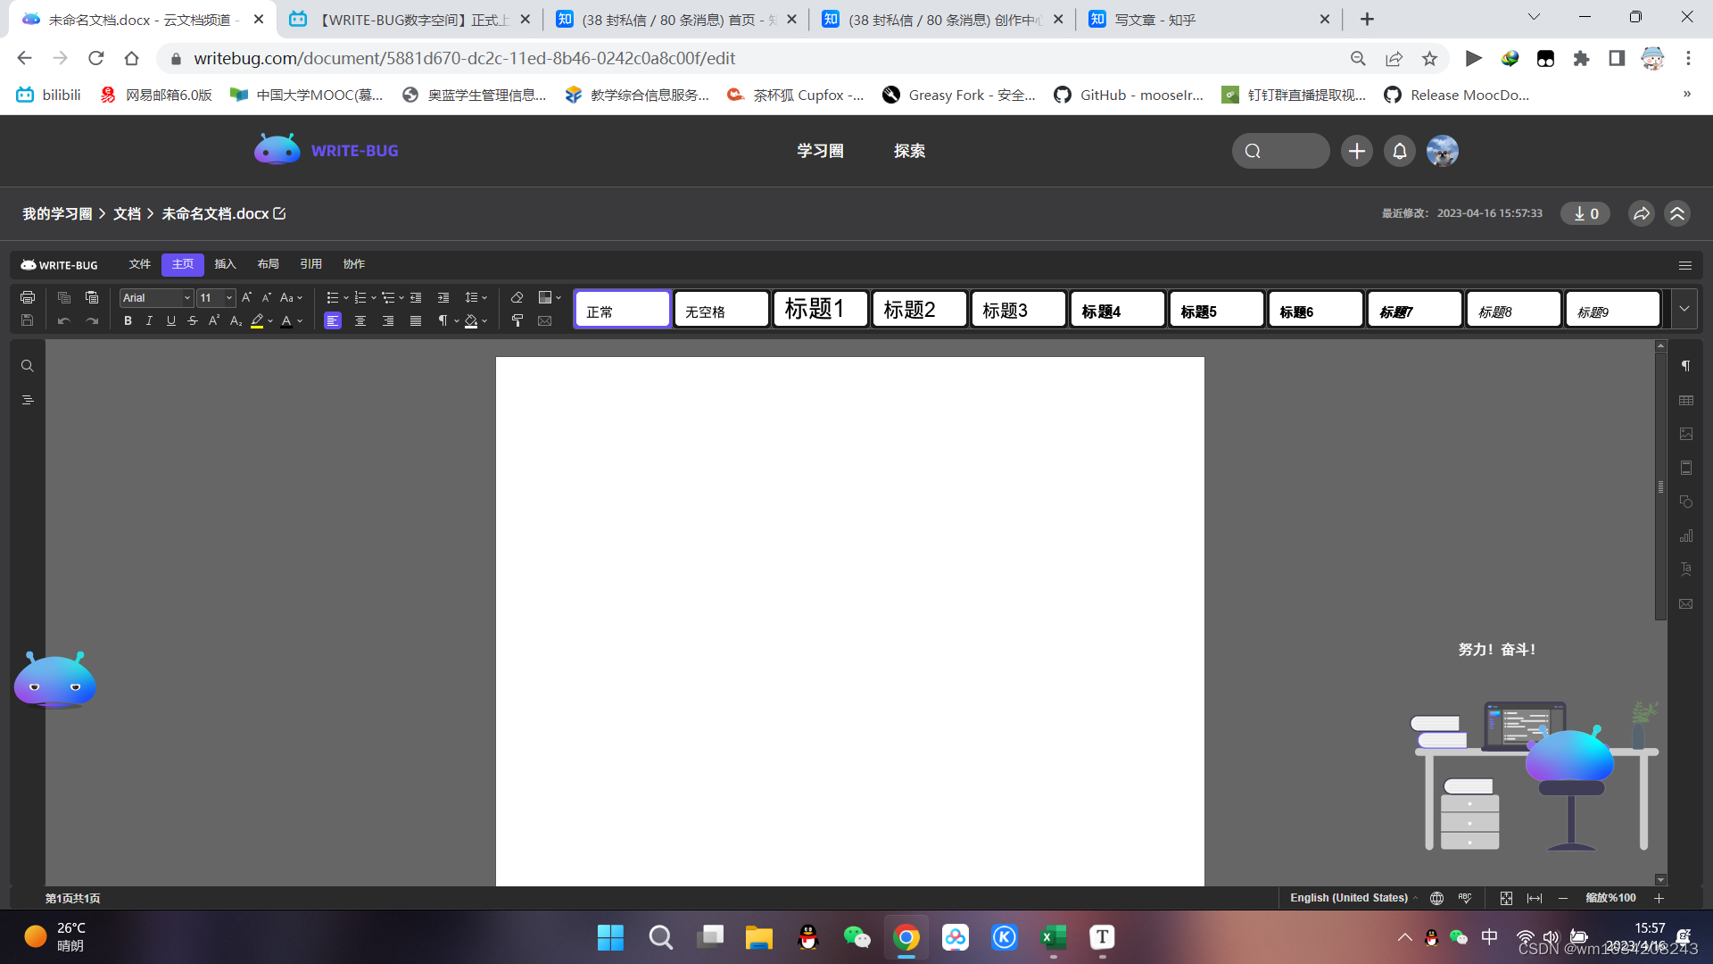The image size is (1713, 964).
Task: Click the text alignment left icon
Action: tap(333, 320)
